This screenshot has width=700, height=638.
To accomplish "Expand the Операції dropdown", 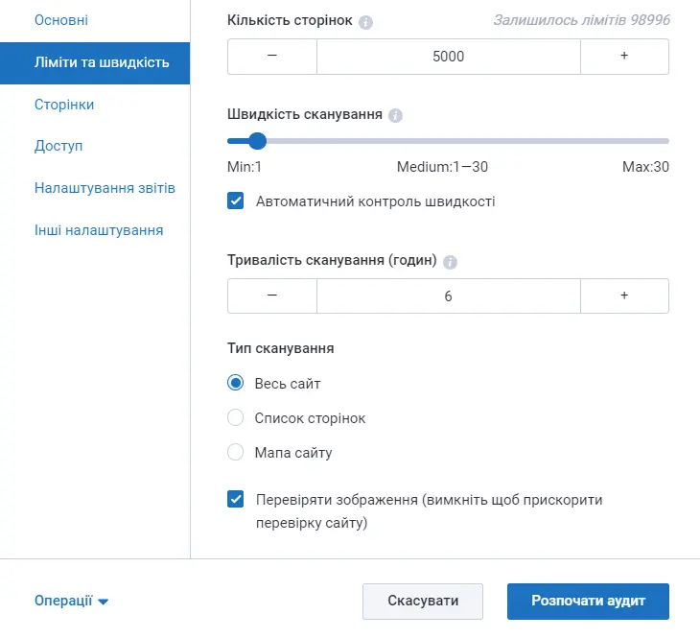I will coord(71,601).
